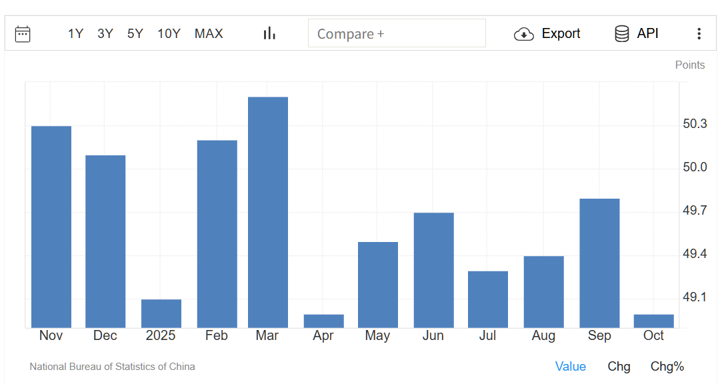
Task: Click the Nov bar in chart
Action: [x=51, y=227]
